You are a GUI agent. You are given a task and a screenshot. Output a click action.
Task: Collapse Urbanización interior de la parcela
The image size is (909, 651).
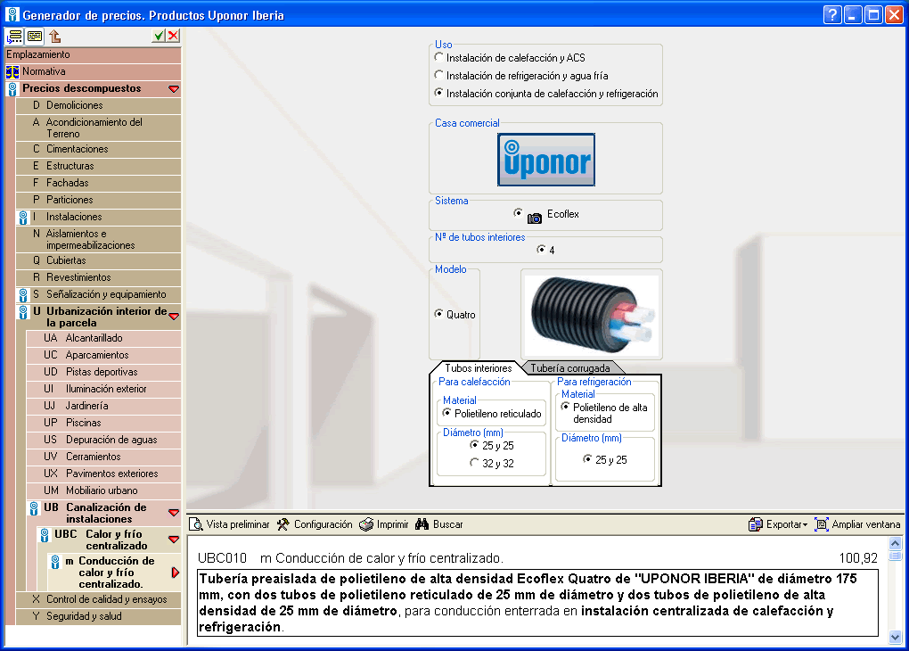[x=174, y=317]
